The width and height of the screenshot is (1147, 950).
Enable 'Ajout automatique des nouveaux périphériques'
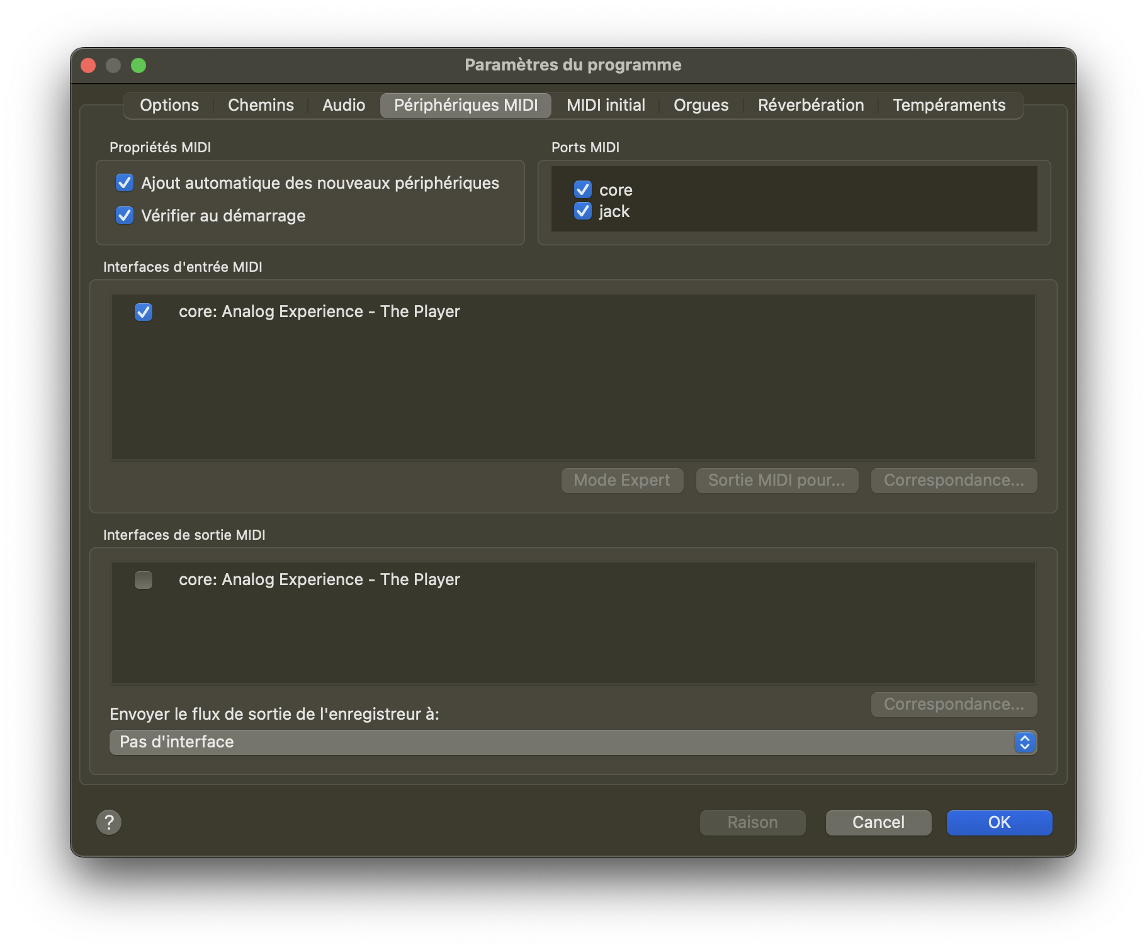[x=124, y=183]
